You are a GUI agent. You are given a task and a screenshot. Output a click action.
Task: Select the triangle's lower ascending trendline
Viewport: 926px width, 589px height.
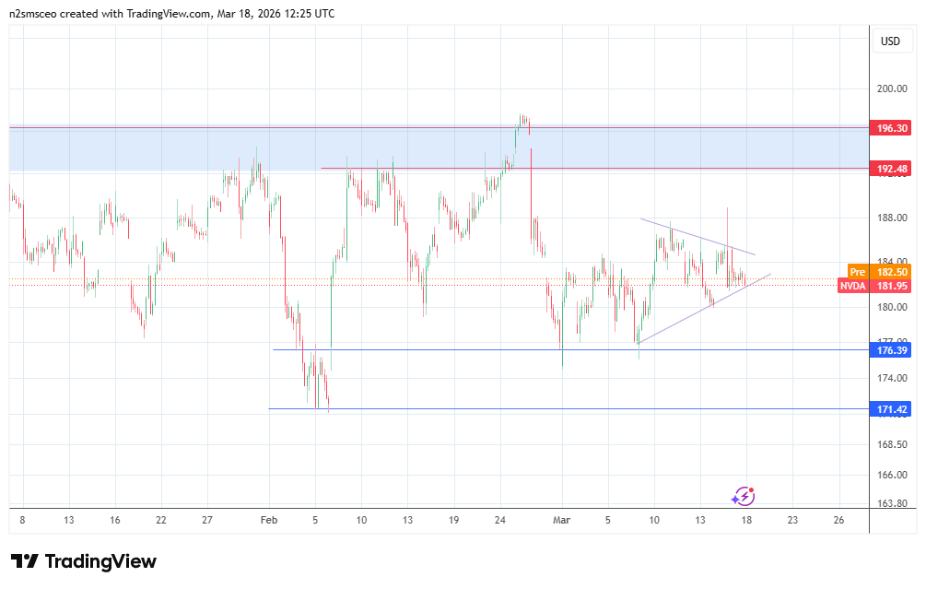[700, 309]
